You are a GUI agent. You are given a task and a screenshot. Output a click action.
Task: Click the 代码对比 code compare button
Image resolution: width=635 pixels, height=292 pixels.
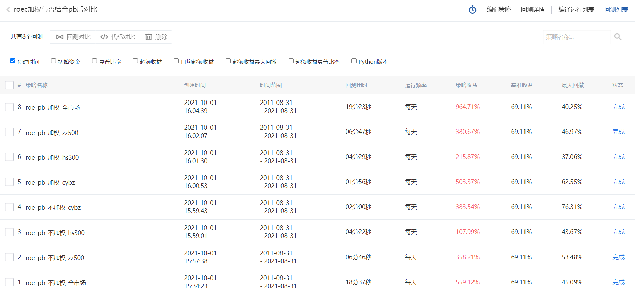[117, 37]
